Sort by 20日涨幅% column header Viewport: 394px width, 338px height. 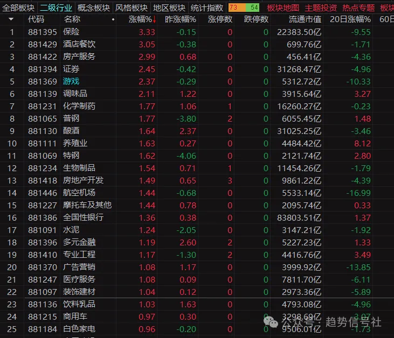click(350, 19)
